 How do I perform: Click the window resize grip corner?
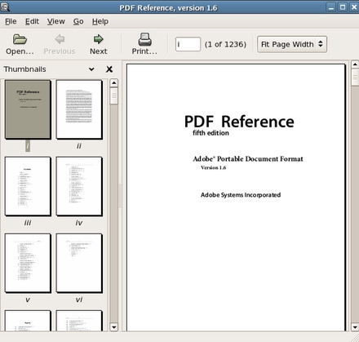click(x=355, y=338)
